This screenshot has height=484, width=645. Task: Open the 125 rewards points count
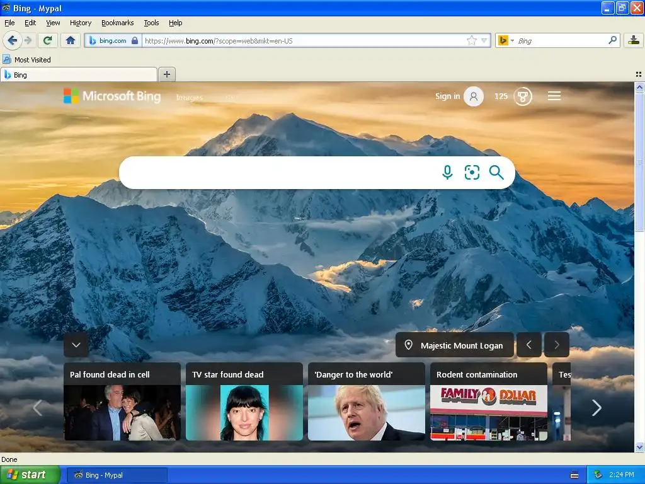501,96
